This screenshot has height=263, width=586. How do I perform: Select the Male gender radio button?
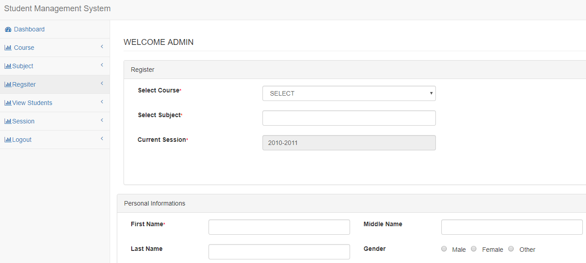444,249
